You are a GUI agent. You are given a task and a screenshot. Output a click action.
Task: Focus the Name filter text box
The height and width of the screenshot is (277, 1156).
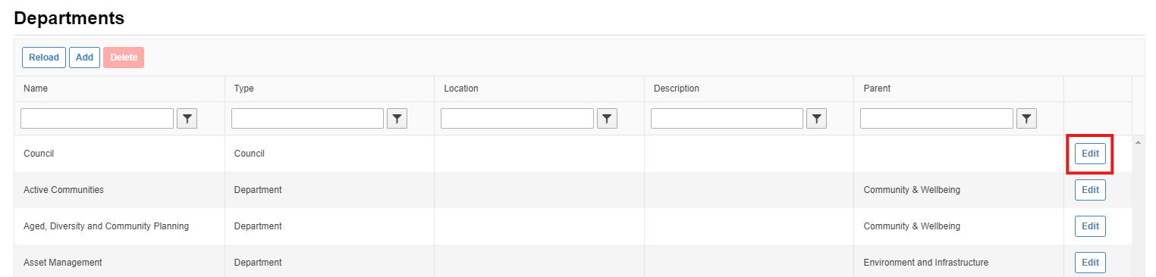point(97,119)
